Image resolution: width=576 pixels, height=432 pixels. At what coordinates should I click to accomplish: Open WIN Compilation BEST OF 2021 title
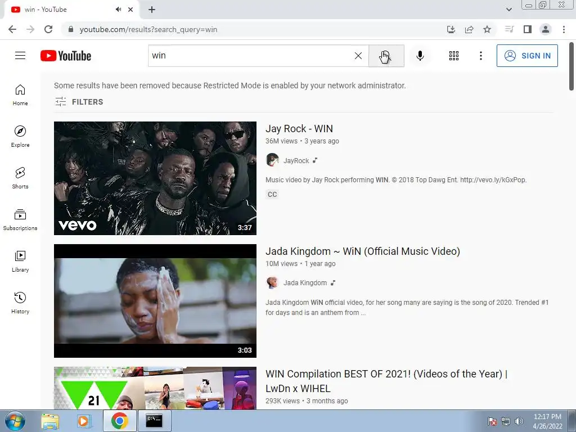(x=386, y=381)
